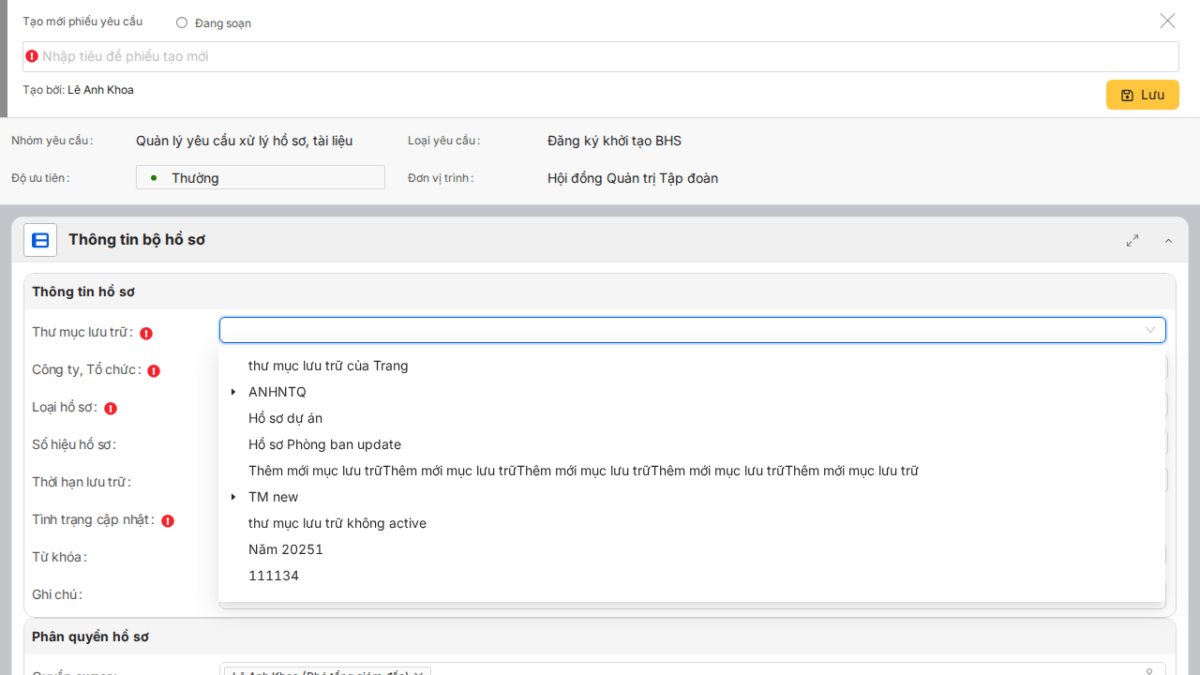Click the required warning icon beside Thư mục lưu trữ
The width and height of the screenshot is (1200, 675).
pyautogui.click(x=146, y=333)
